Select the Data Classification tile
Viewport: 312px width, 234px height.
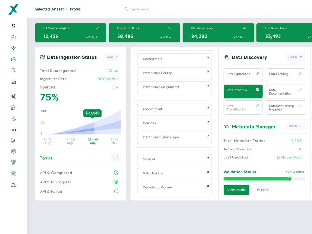[243, 107]
